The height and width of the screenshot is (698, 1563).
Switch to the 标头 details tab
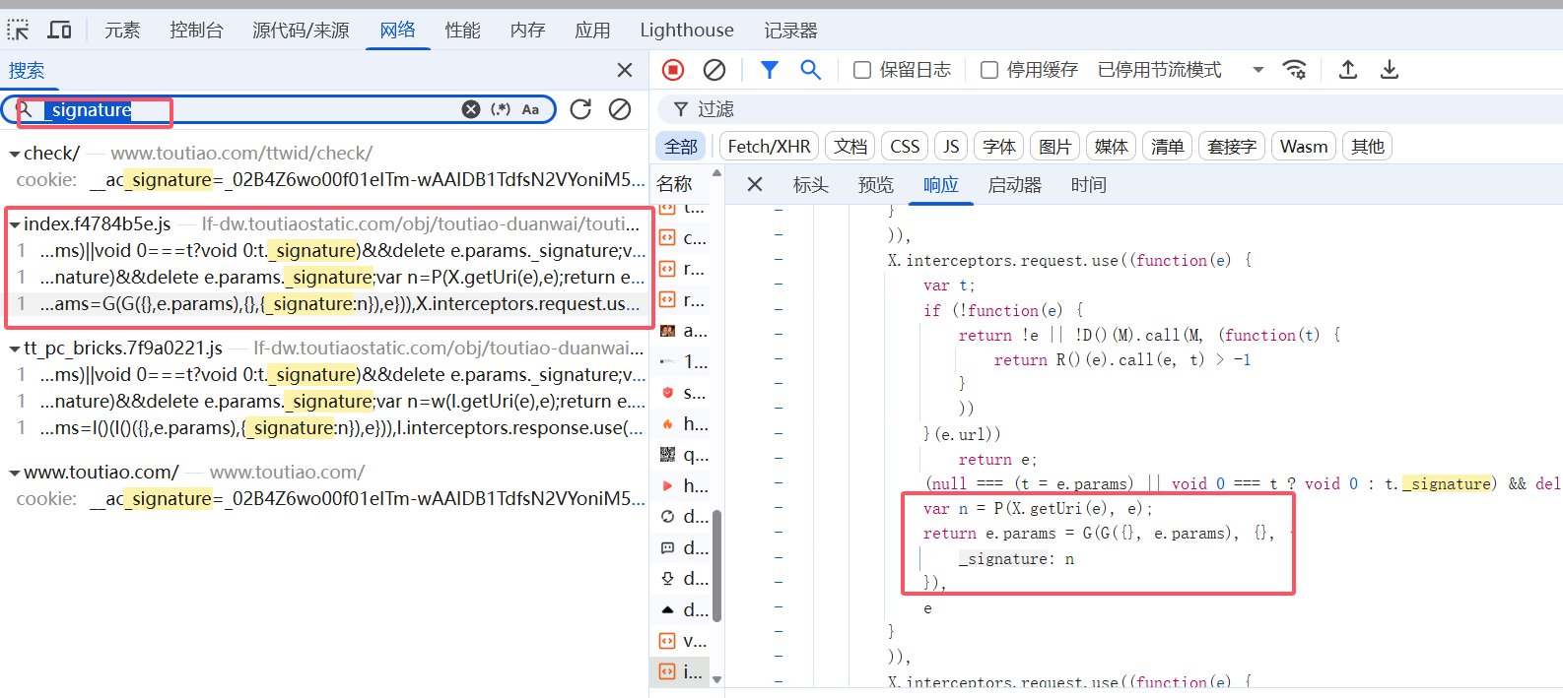click(x=810, y=185)
